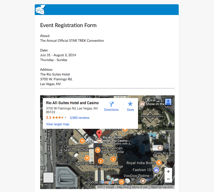Click the VooDoo Zipline marker icon
The width and height of the screenshot is (214, 192).
point(143,180)
